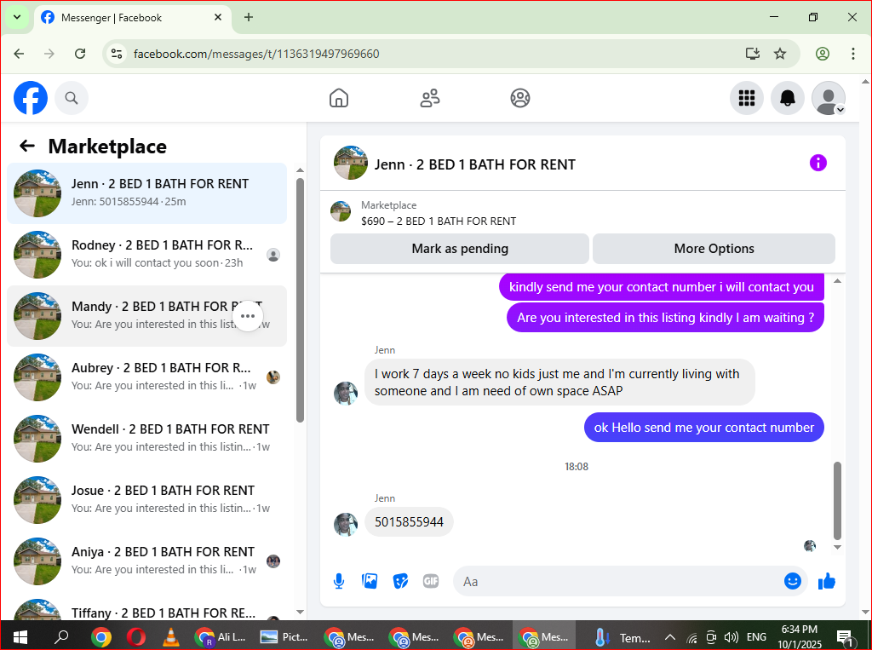
Task: Open volume control in the system tray
Action: (x=731, y=637)
